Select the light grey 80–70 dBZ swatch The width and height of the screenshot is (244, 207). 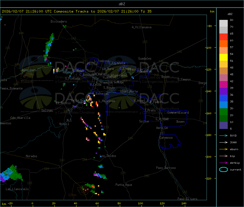point(223,23)
